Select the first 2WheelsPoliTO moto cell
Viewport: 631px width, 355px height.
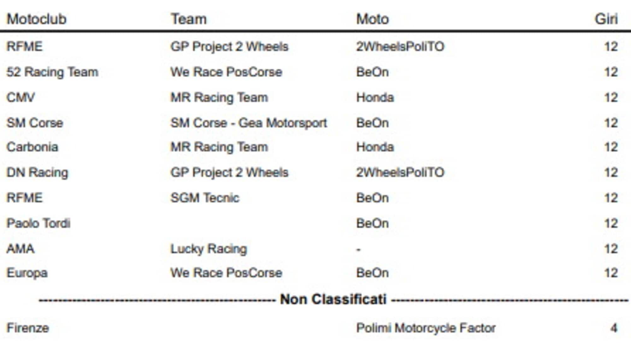click(x=400, y=46)
